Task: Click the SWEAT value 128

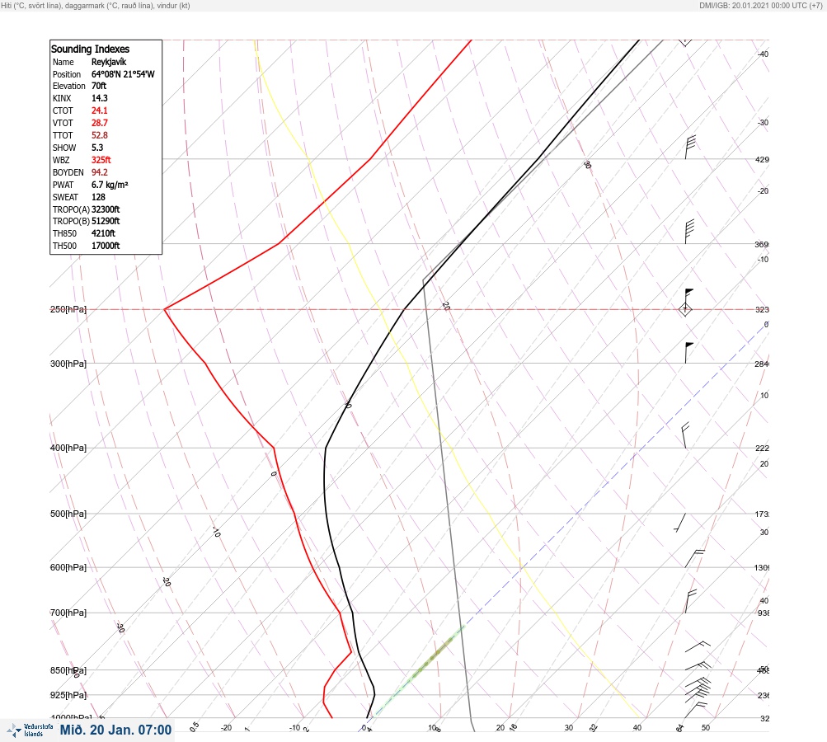Action: pyautogui.click(x=98, y=197)
